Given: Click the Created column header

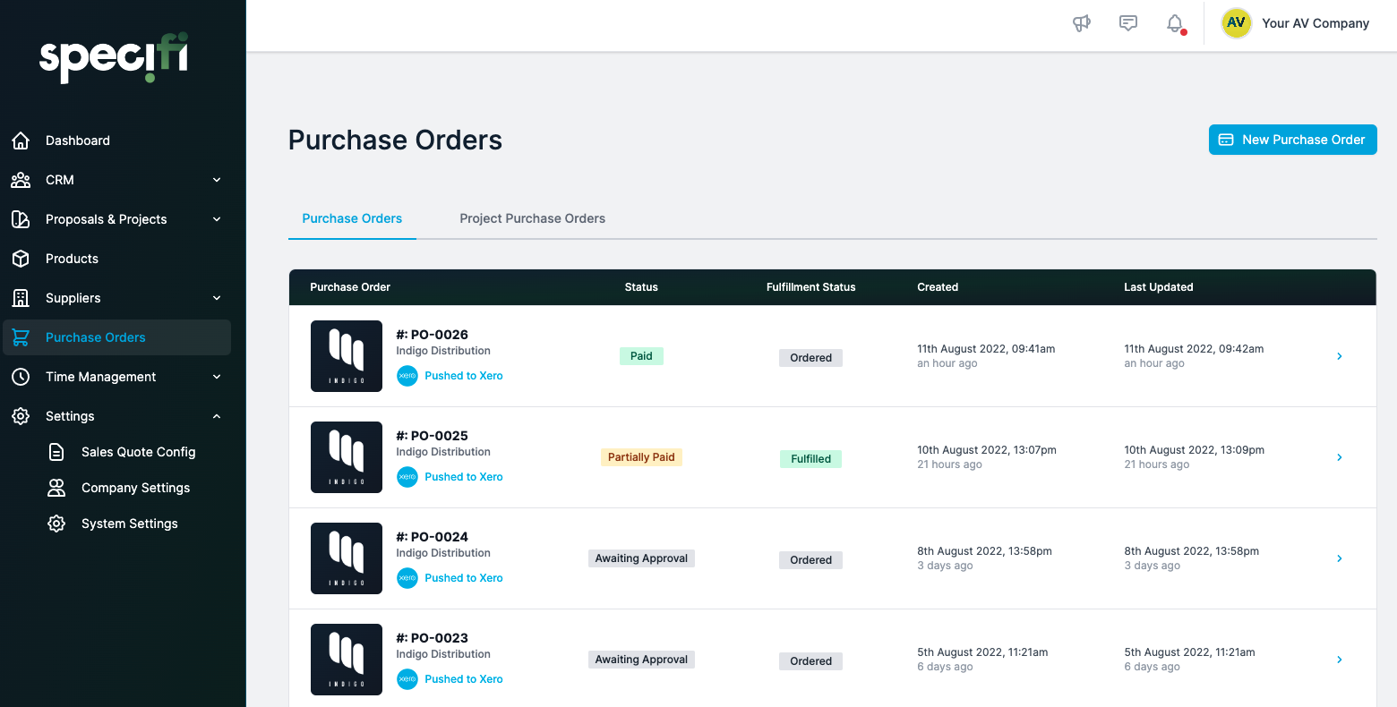Looking at the screenshot, I should coord(938,287).
